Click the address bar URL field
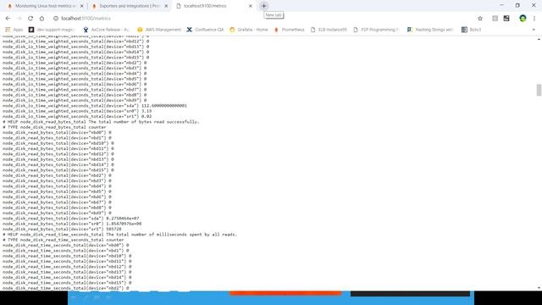 [x=263, y=19]
